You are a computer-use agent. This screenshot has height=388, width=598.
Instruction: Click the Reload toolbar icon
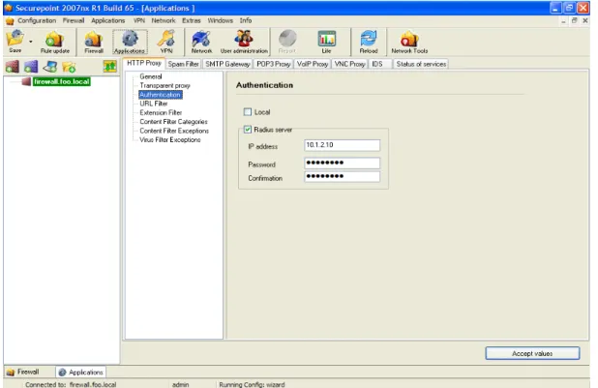point(369,42)
